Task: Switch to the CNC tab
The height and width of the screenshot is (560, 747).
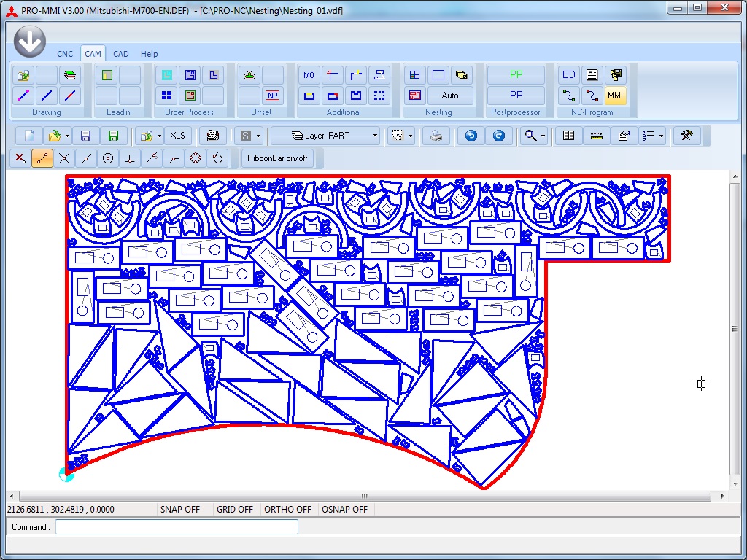Action: tap(65, 54)
